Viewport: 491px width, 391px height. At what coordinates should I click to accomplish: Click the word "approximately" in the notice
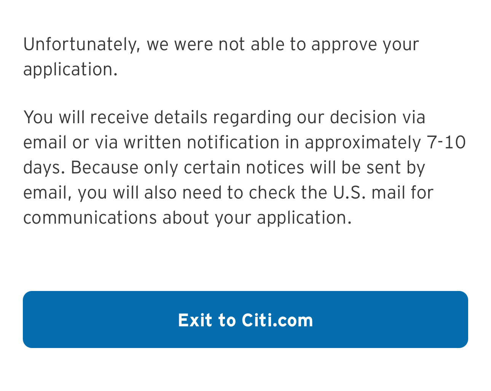[363, 142]
